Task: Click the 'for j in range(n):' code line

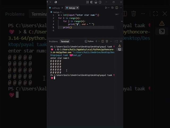Action: click(74, 21)
